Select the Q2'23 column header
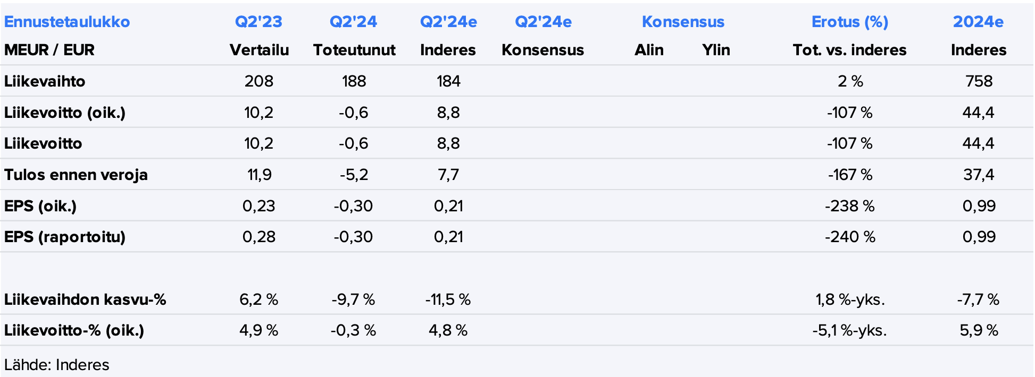The height and width of the screenshot is (377, 1035). [258, 22]
